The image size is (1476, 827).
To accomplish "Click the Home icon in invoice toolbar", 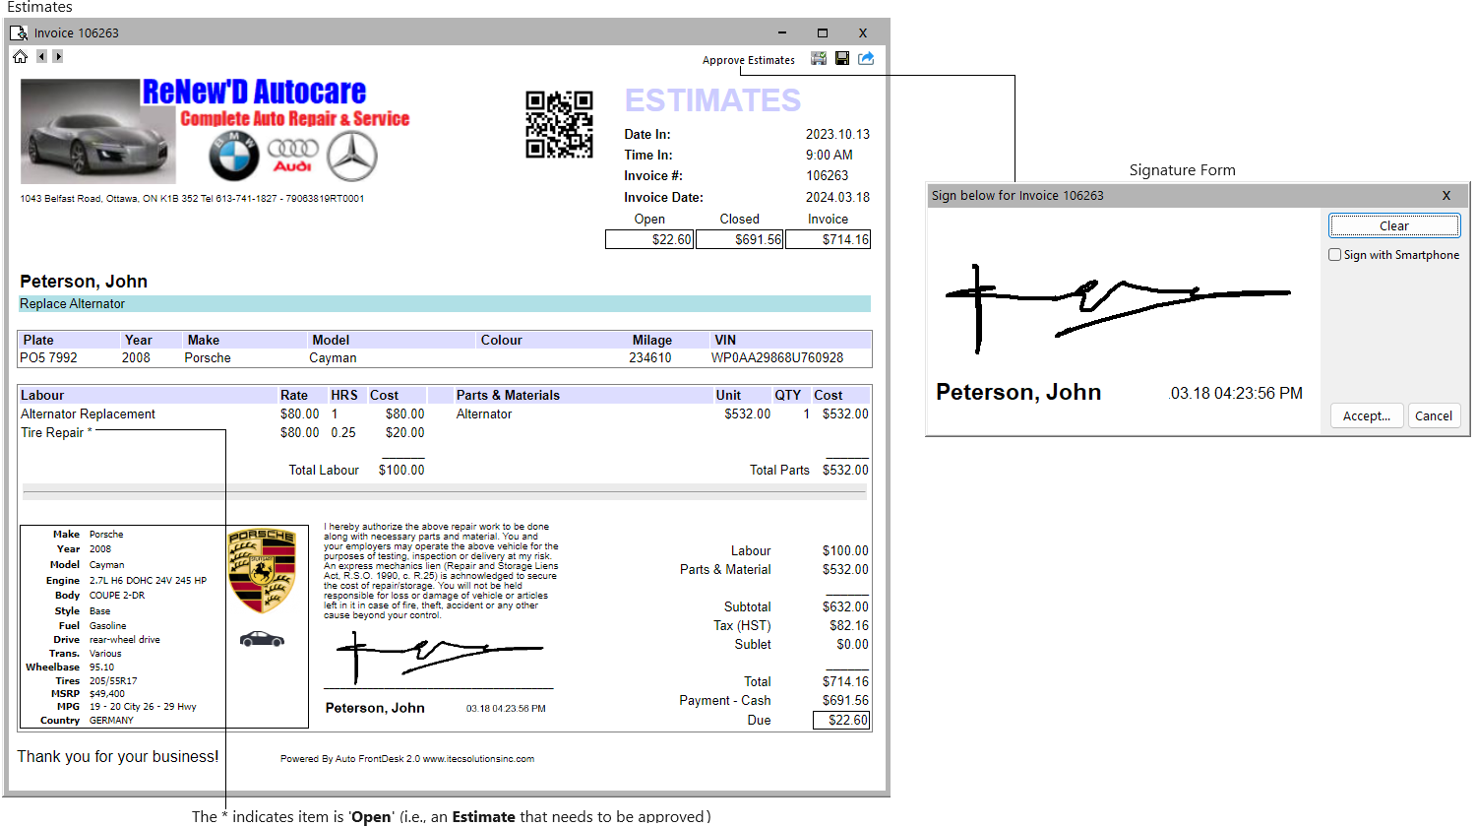I will 20,57.
